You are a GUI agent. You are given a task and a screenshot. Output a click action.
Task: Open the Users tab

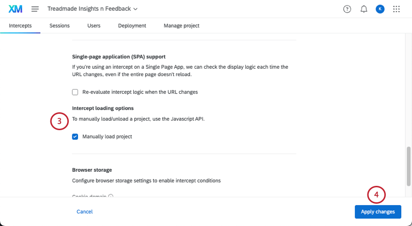click(x=94, y=26)
